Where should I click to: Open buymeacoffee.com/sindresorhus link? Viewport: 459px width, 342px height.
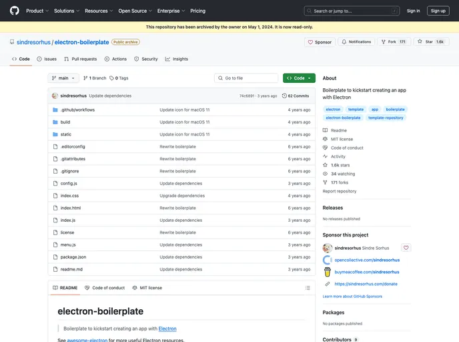[366, 273]
